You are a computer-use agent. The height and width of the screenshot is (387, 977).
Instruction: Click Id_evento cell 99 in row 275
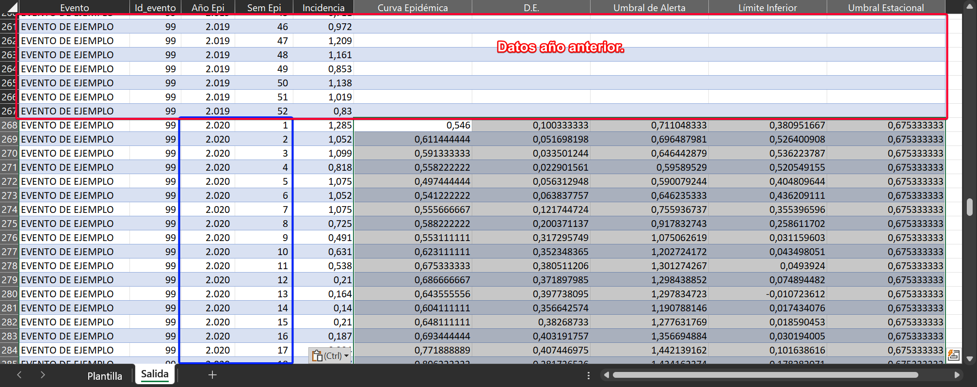click(x=155, y=224)
